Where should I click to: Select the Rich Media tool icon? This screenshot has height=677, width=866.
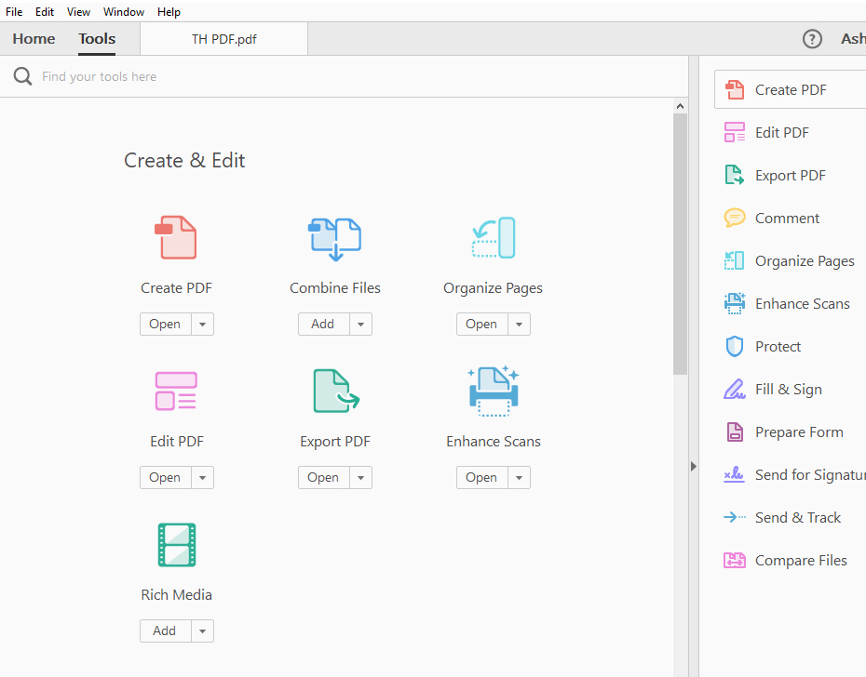click(x=176, y=545)
